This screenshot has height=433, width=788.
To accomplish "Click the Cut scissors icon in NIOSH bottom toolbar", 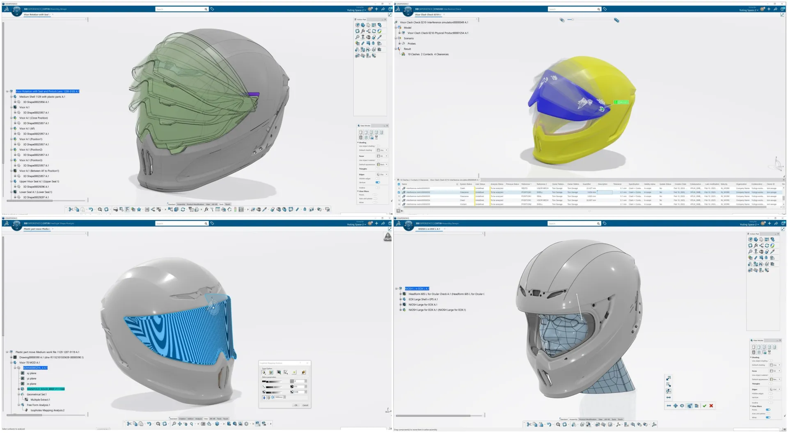I will coord(529,424).
